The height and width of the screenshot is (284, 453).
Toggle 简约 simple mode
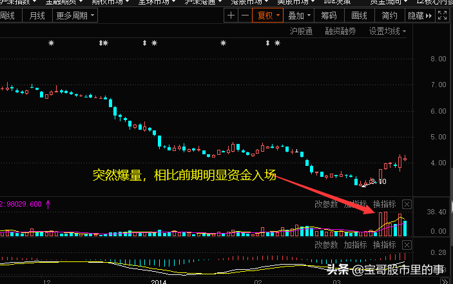[x=389, y=15]
